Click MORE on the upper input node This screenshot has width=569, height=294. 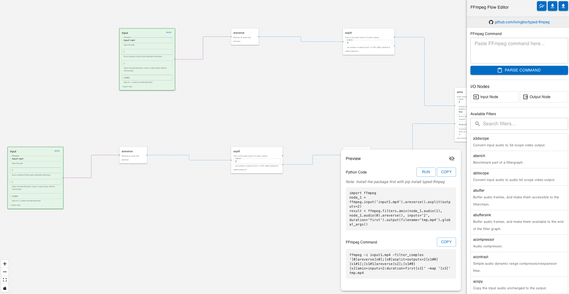(169, 33)
